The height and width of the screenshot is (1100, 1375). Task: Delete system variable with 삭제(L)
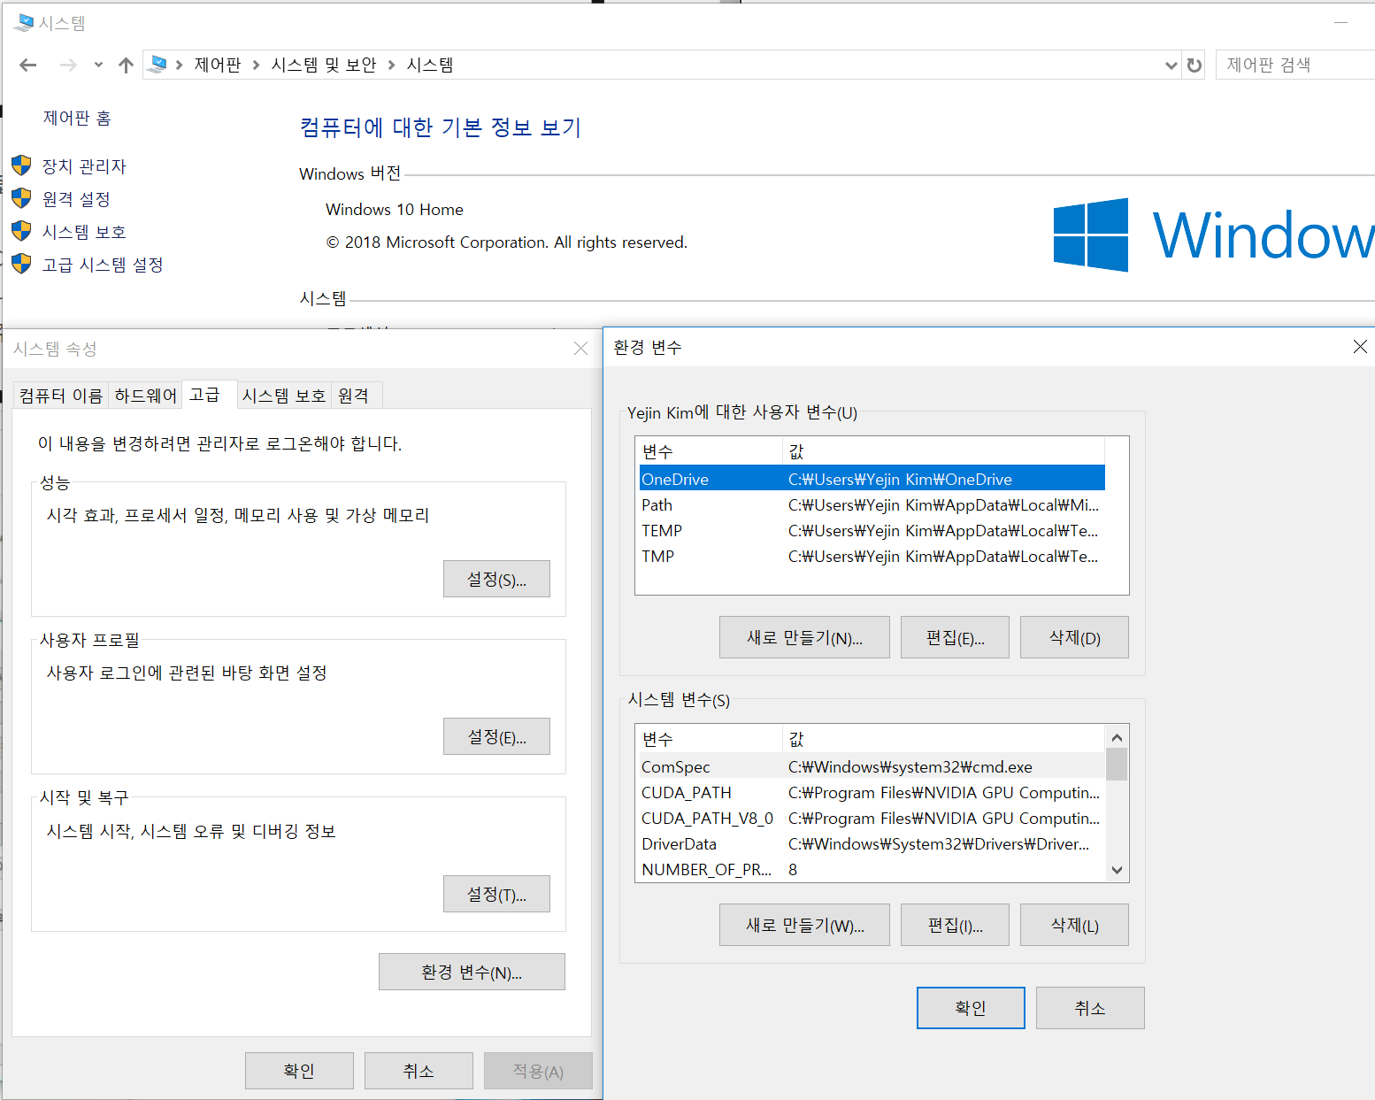point(1074,925)
